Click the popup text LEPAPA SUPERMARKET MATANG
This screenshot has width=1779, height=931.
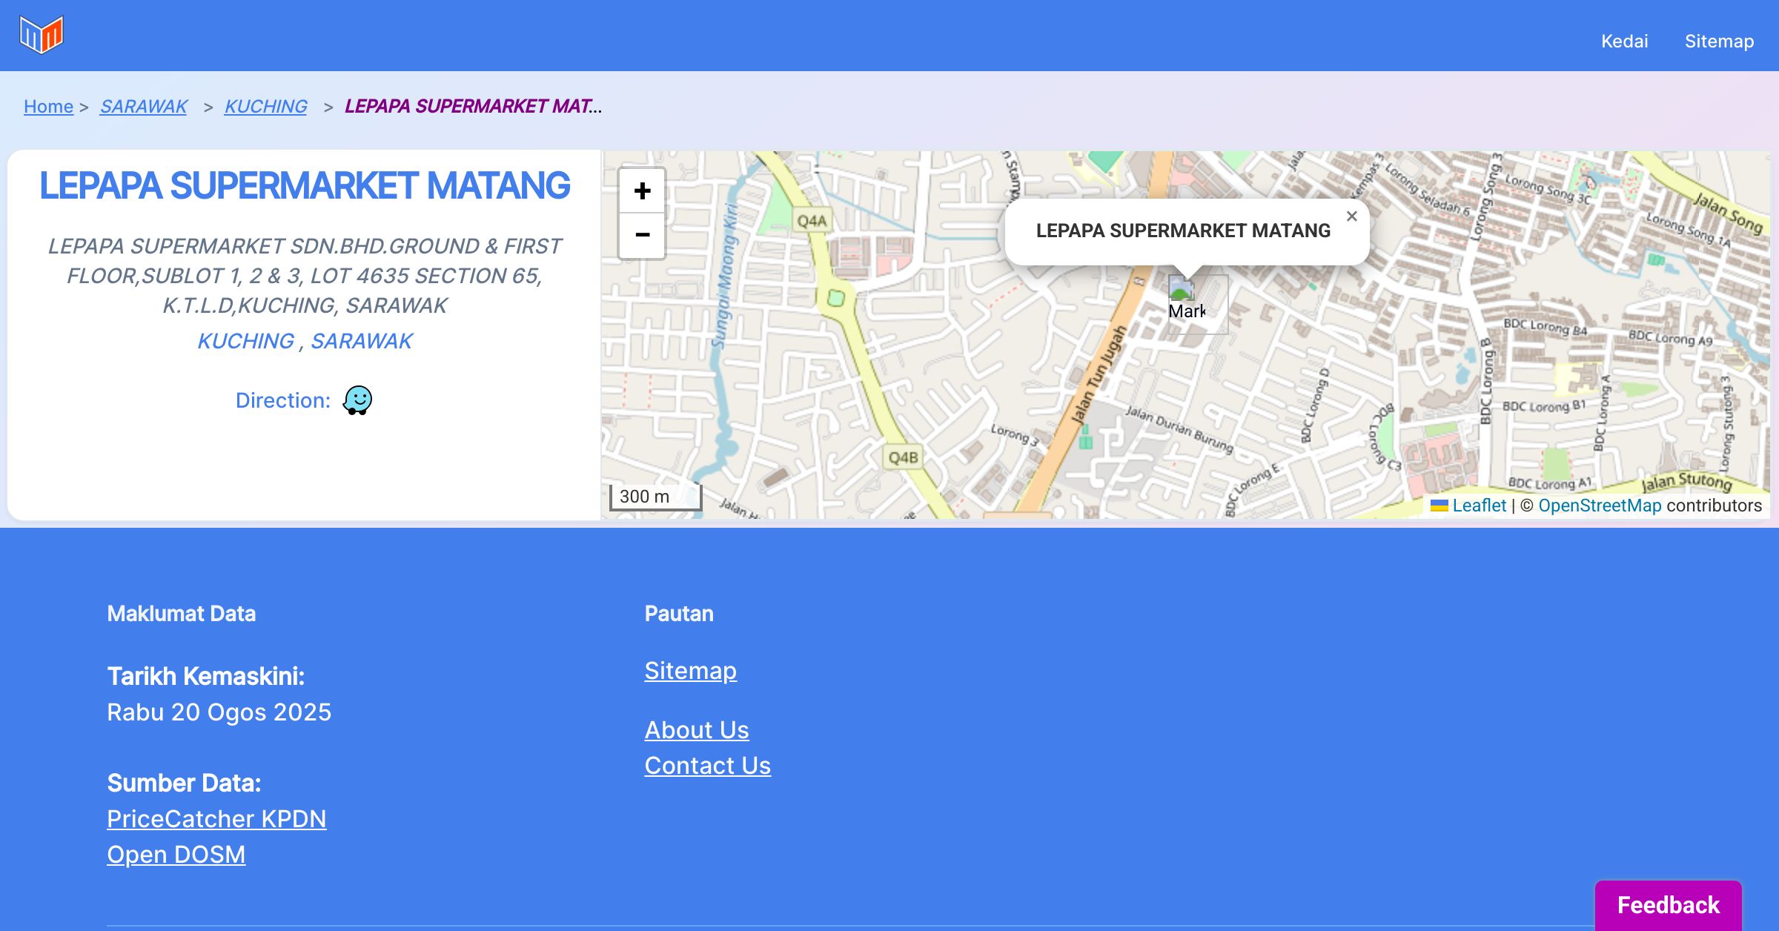click(x=1183, y=231)
